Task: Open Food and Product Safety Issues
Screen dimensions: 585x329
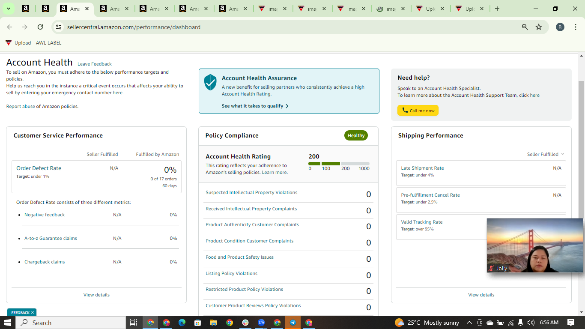Action: pos(240,257)
